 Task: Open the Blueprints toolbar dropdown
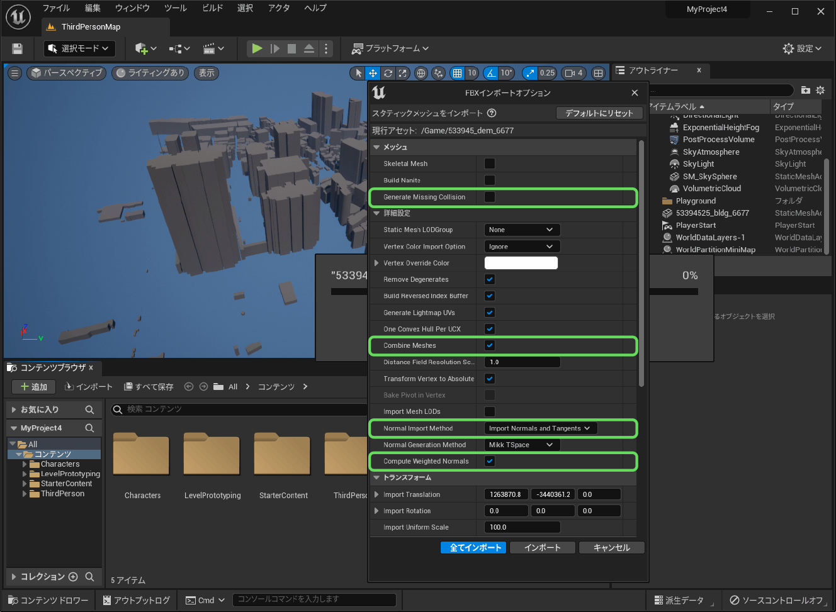click(x=179, y=48)
